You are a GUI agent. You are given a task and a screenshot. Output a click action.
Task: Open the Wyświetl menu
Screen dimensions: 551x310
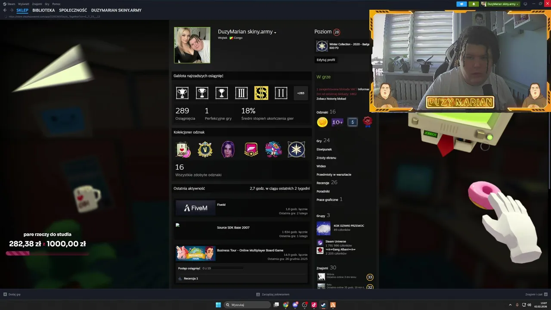pyautogui.click(x=24, y=4)
